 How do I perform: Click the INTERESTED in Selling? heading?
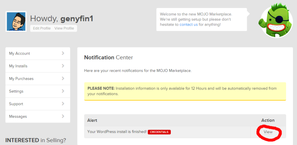point(36,140)
